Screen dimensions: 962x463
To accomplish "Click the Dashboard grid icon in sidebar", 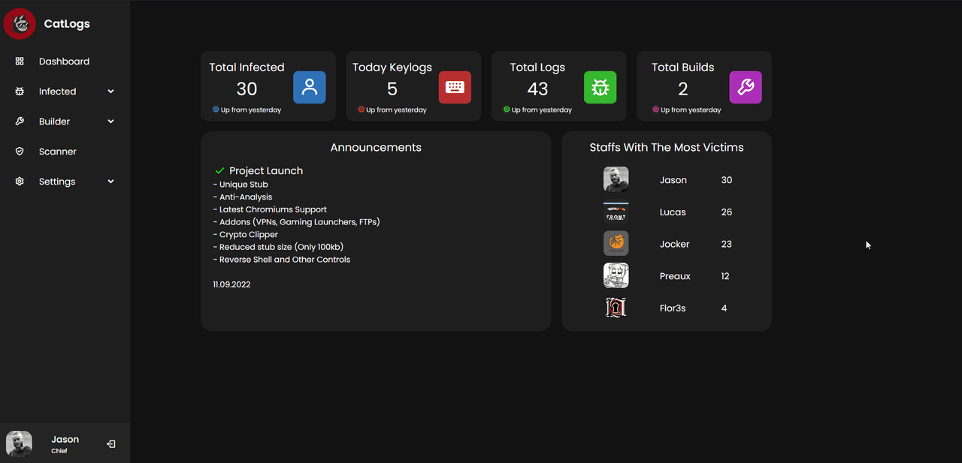I will pos(20,62).
